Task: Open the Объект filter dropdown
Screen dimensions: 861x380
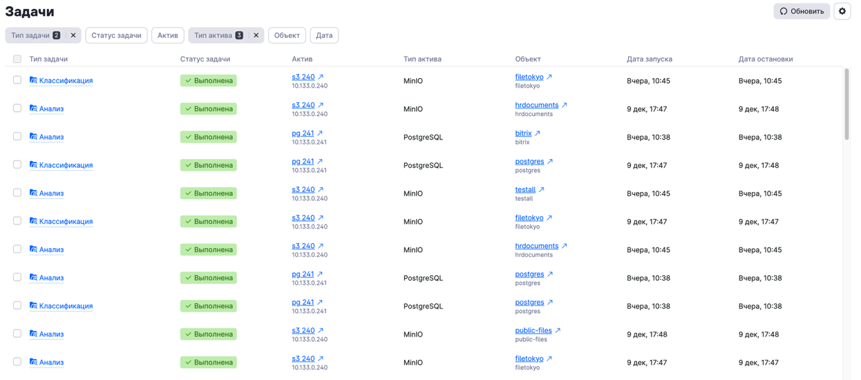Action: [x=287, y=35]
